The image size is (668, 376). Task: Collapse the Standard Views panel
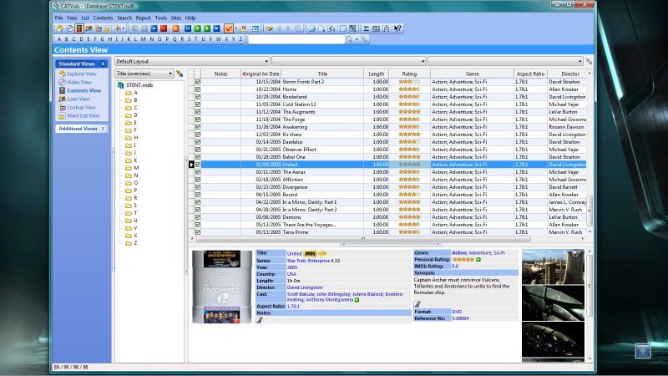[103, 64]
